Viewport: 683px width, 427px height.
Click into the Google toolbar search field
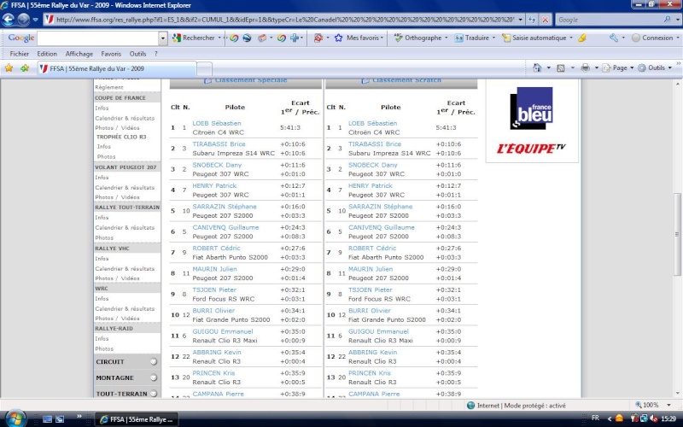pos(98,38)
